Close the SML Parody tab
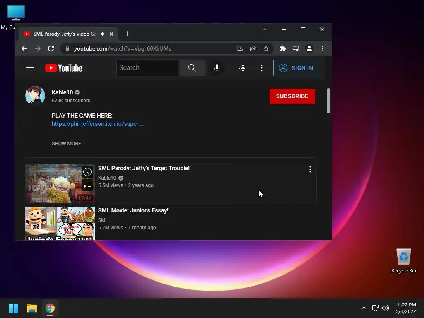Image resolution: width=424 pixels, height=318 pixels. tap(111, 34)
